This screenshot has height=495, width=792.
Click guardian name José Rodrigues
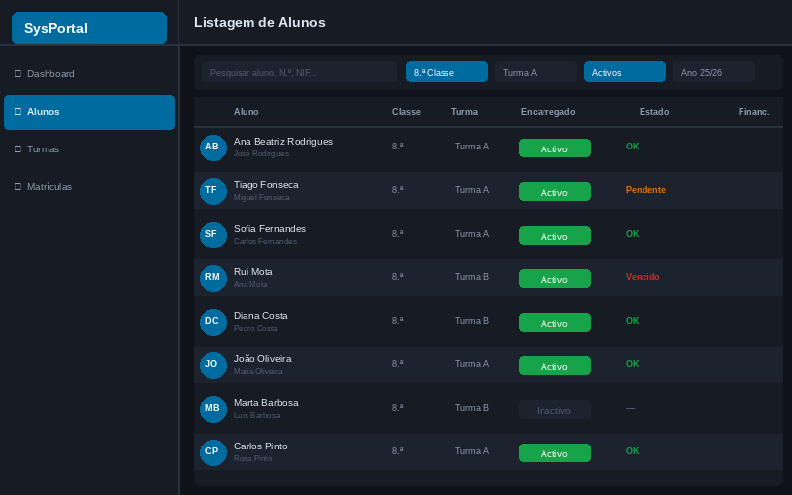point(261,153)
